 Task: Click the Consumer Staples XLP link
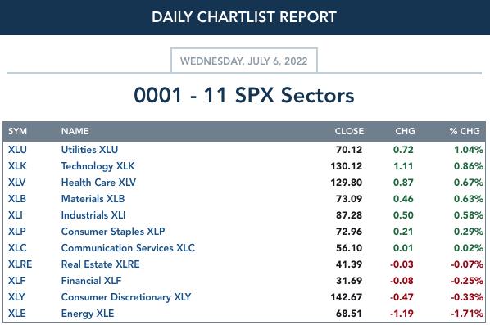tap(113, 232)
